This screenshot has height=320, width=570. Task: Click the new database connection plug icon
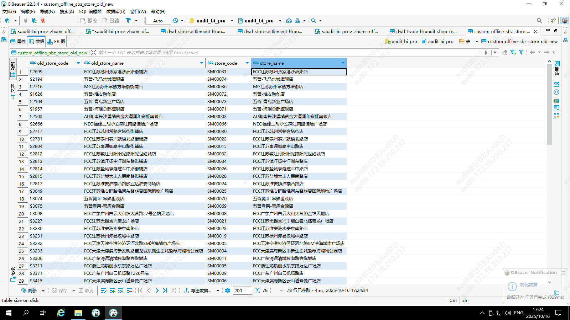click(7, 21)
